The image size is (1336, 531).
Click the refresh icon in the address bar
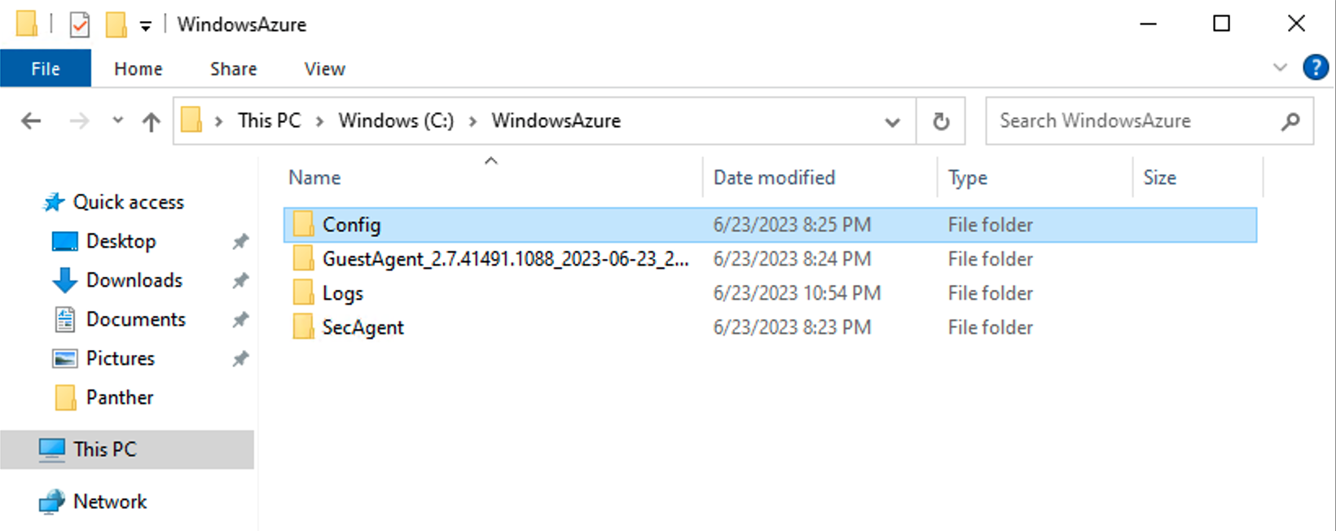941,121
